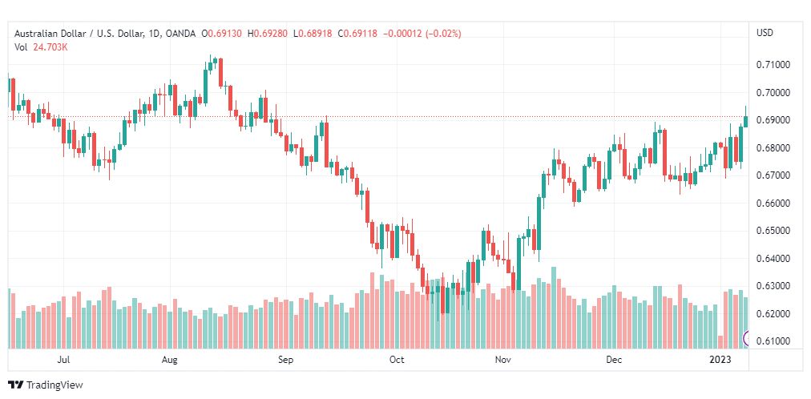
Task: Click the Australian Dollar / U.S. Dollar title
Action: (x=76, y=33)
